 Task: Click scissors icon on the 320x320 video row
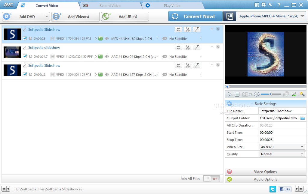tap(188, 65)
